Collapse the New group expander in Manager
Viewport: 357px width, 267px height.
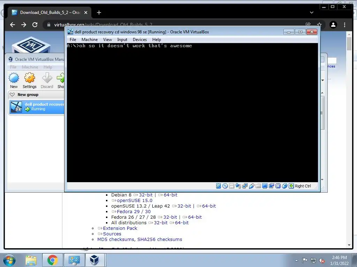coord(12,95)
